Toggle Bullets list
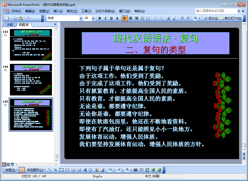Viewport: 248px width, 181px height. pos(161,18)
